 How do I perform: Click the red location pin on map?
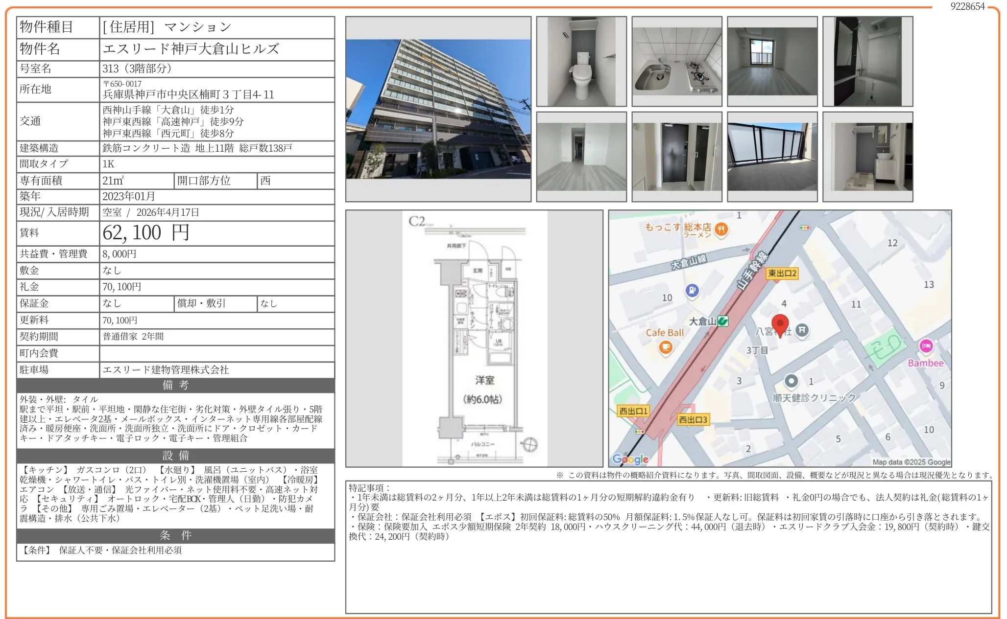click(x=780, y=325)
